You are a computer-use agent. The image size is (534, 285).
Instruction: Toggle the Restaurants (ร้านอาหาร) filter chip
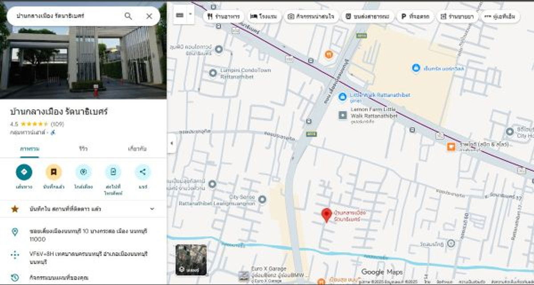click(x=223, y=16)
